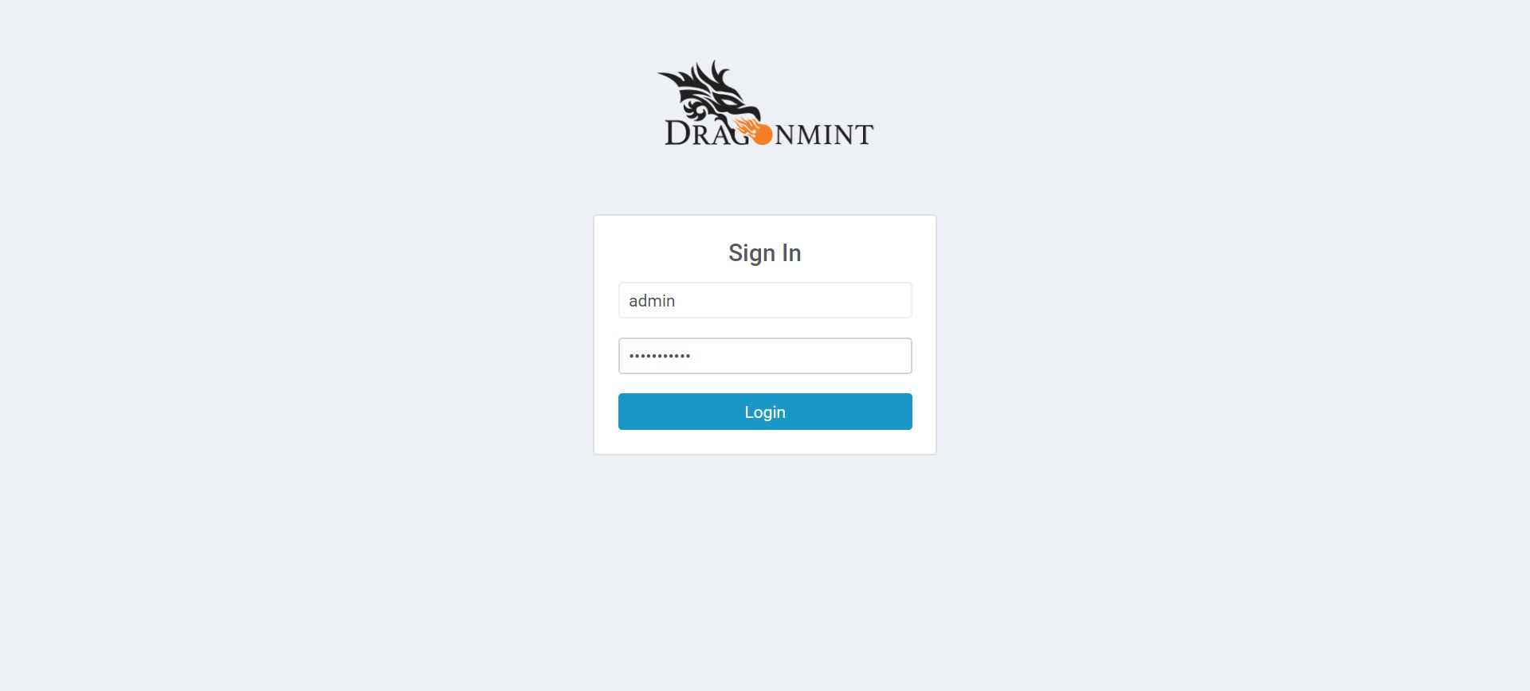The image size is (1530, 691).
Task: Click the letter "D" starting the DragonMint wordmark
Action: (677, 133)
